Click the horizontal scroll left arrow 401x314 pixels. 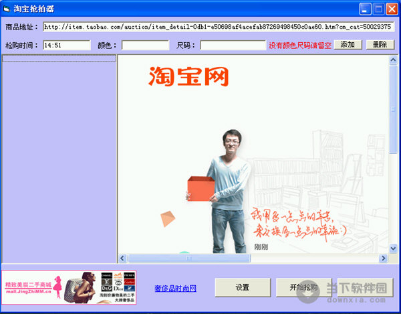point(122,258)
